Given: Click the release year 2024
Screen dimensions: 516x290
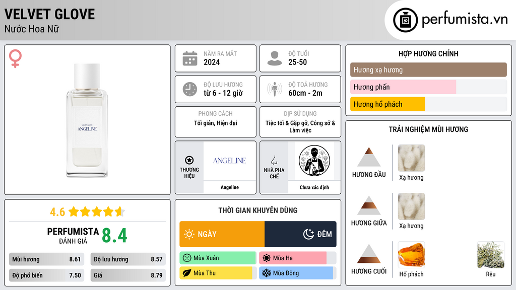Looking at the screenshot, I should click(x=212, y=62).
